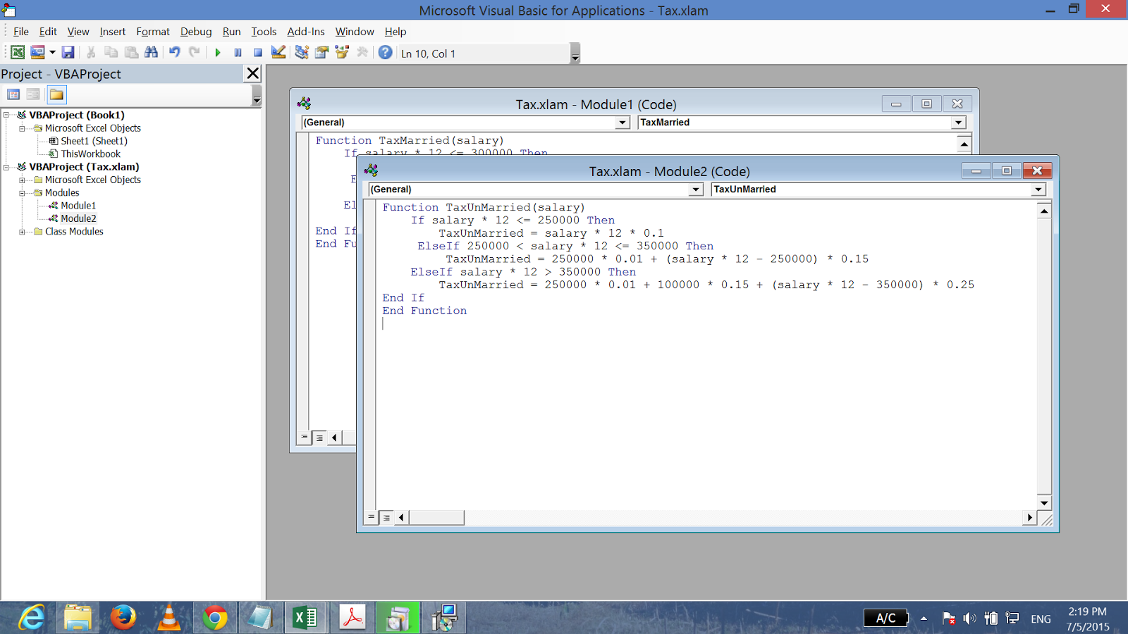This screenshot has width=1128, height=634.
Task: Toggle Folders in the Project pane
Action: [56, 94]
